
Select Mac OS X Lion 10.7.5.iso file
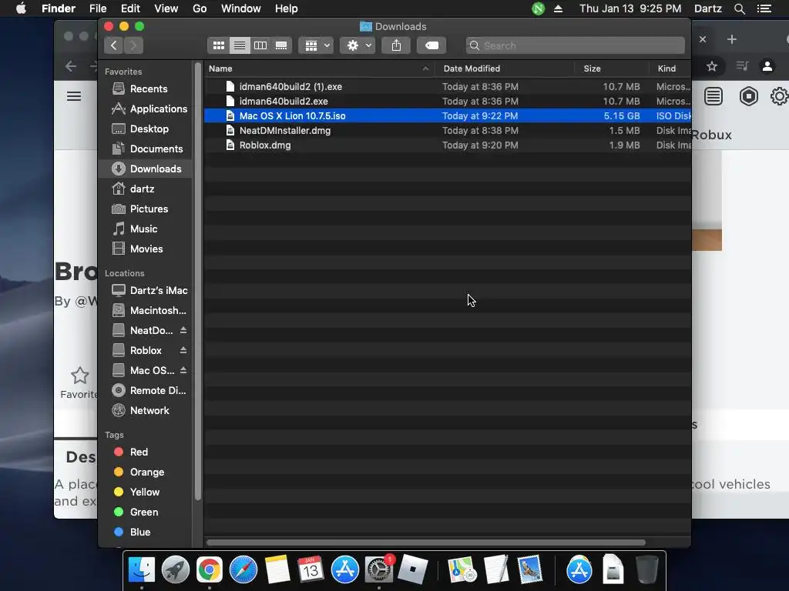(448, 115)
